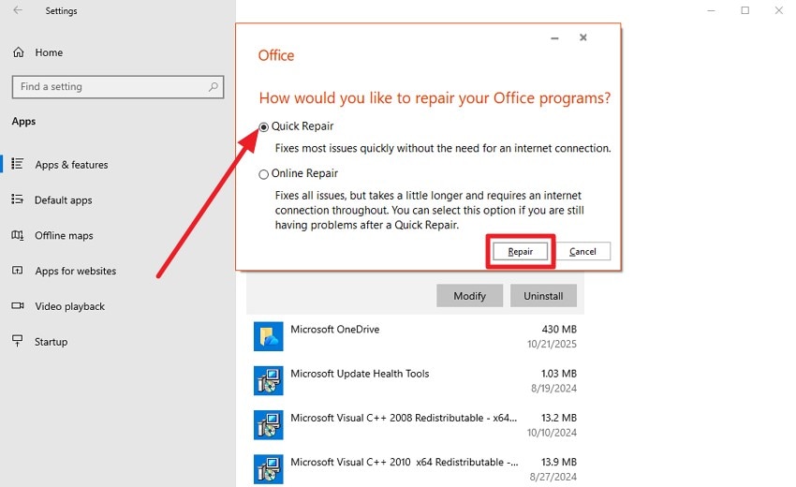Click the Uninstall button
Screen dimensions: 796x487
point(543,296)
